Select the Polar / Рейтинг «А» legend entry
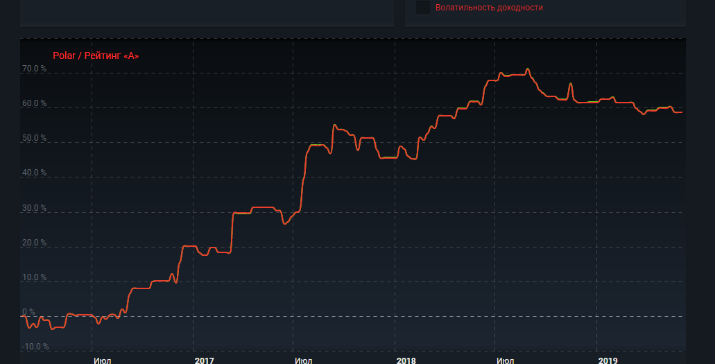 click(x=96, y=55)
